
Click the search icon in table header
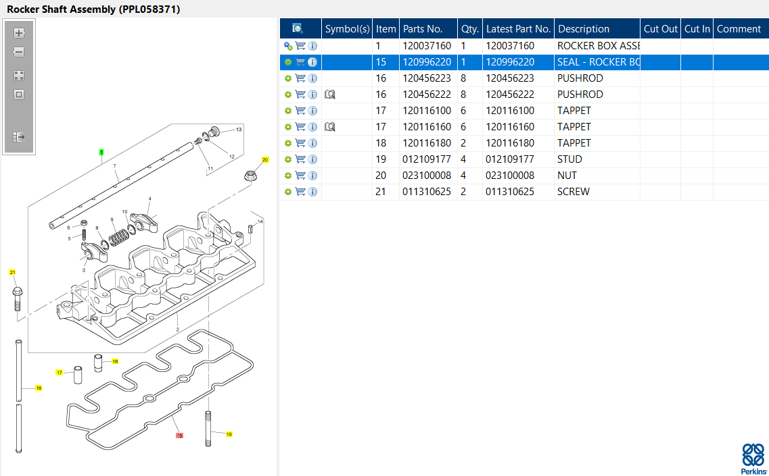click(x=298, y=28)
